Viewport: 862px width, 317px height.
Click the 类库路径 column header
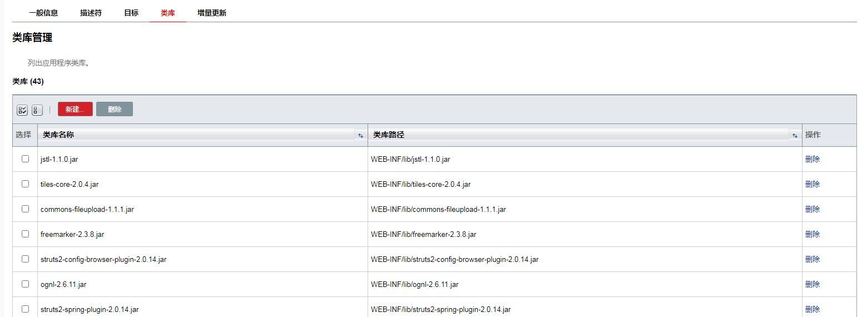[389, 135]
